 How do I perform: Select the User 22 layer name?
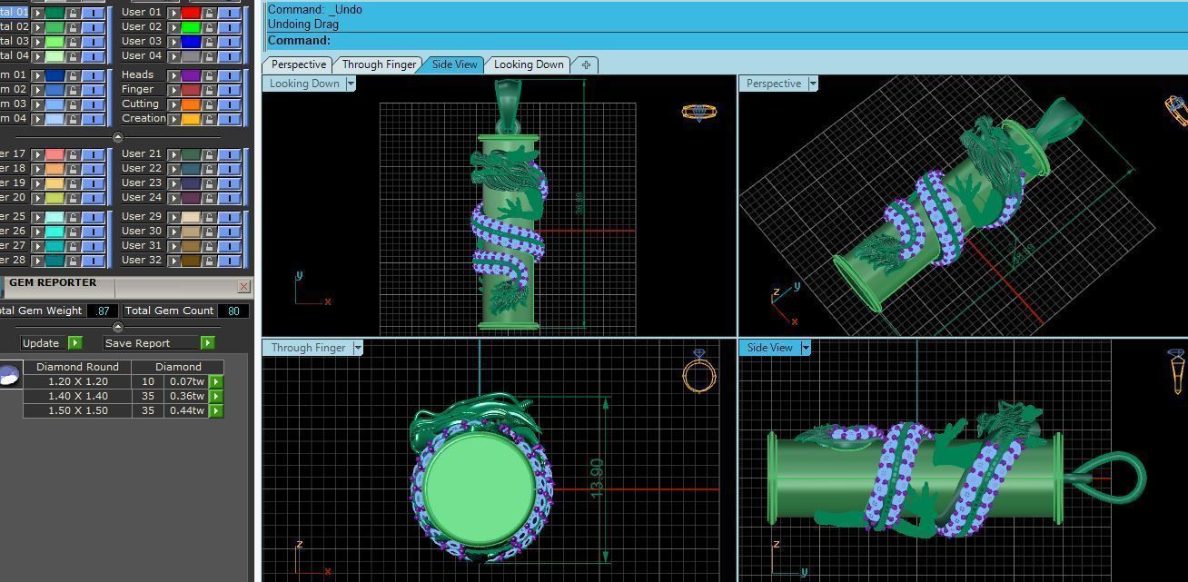[141, 169]
